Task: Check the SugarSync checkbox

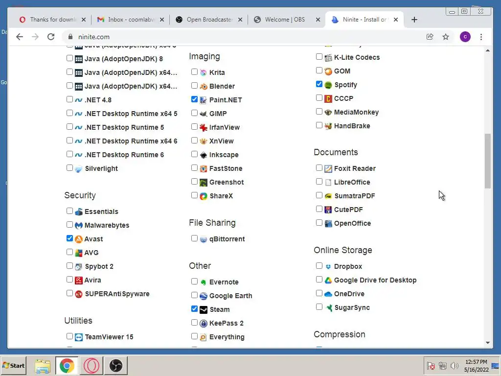Action: click(319, 307)
